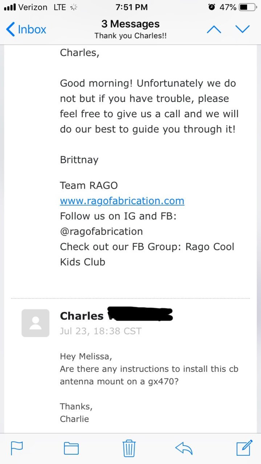Tap the 'Thank you Charles!!' subject line
261x464 pixels.
tap(130, 36)
